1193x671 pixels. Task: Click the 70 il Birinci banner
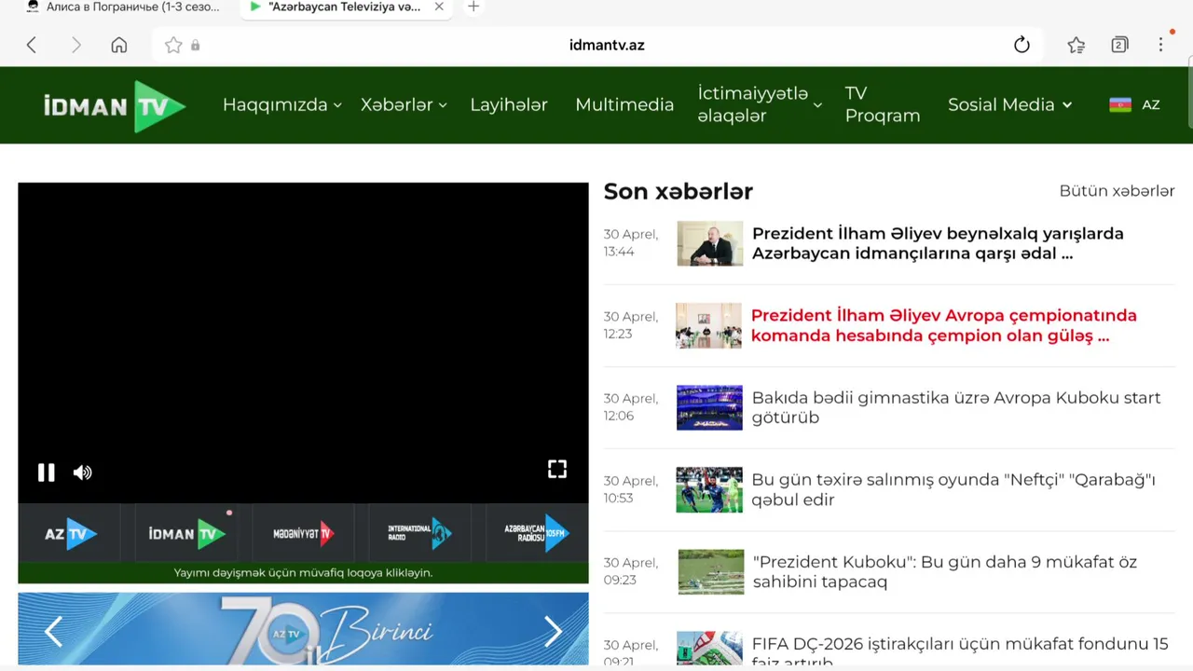point(303,629)
